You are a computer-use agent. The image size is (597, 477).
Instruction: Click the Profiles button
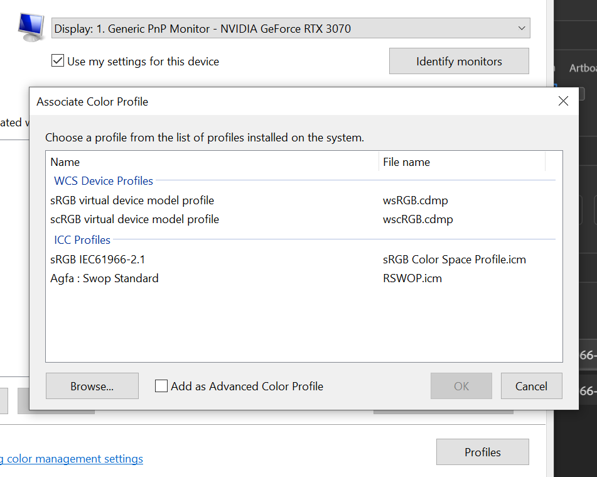point(482,452)
